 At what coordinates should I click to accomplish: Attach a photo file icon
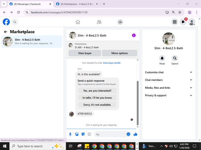77,134
